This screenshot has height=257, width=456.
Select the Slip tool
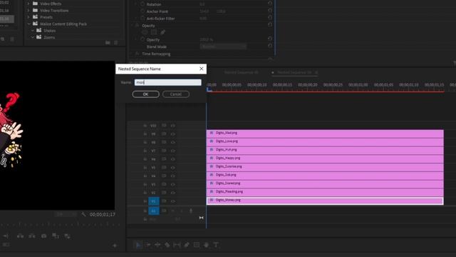click(x=177, y=245)
